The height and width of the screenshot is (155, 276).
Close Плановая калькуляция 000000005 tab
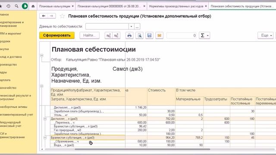pyautogui.click(x=144, y=6)
